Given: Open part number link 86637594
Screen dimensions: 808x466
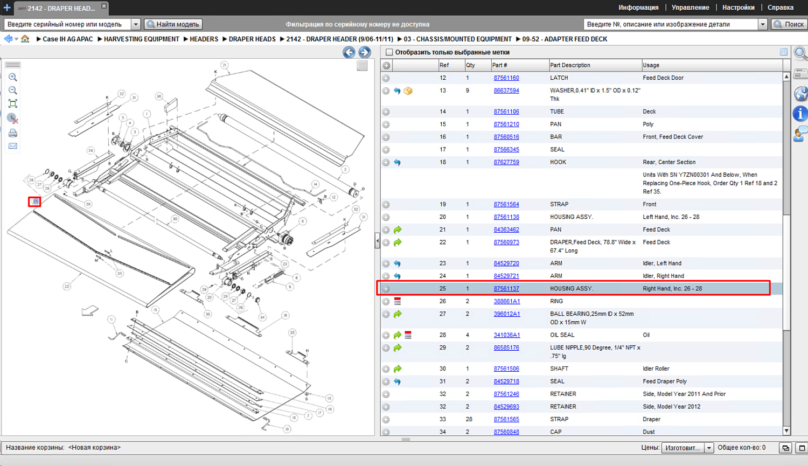Looking at the screenshot, I should [x=506, y=91].
